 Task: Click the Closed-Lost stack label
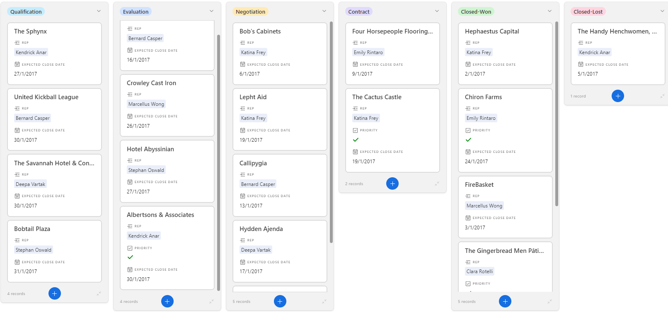tap(588, 12)
